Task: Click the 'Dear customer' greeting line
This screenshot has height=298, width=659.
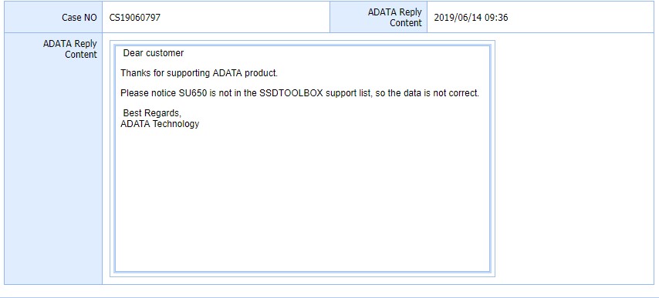Action: coord(154,53)
